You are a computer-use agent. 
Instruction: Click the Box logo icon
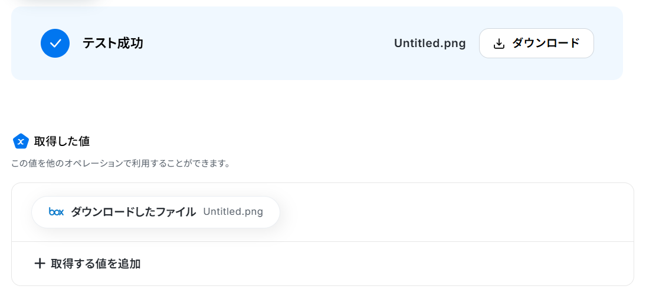coord(56,212)
